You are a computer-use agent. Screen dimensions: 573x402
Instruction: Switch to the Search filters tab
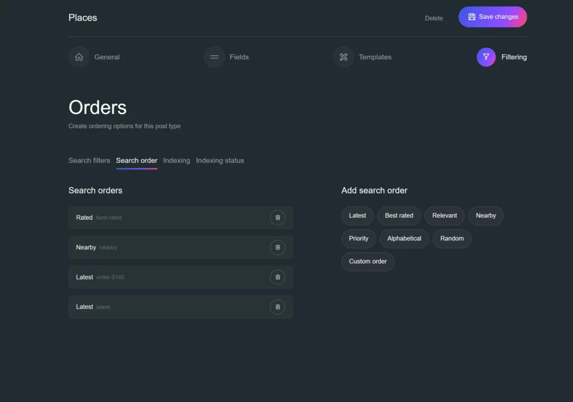click(x=89, y=160)
